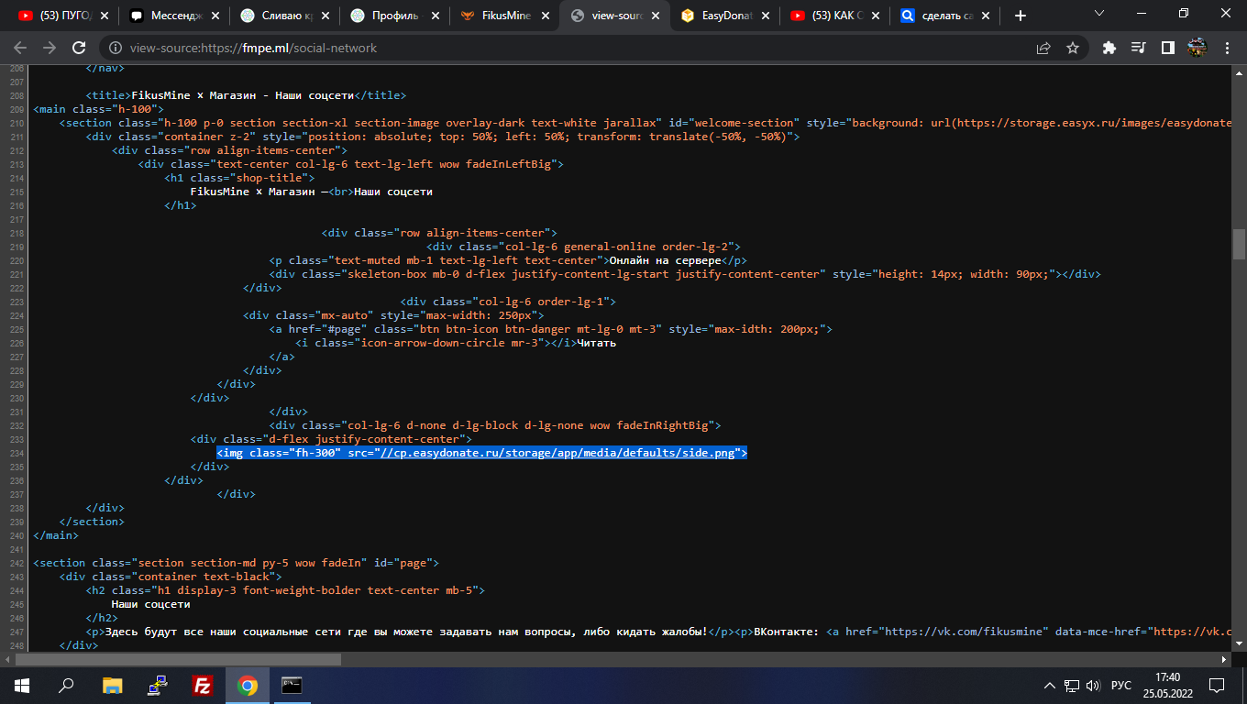
Task: Open a new tab with plus button
Action: coord(1021,16)
